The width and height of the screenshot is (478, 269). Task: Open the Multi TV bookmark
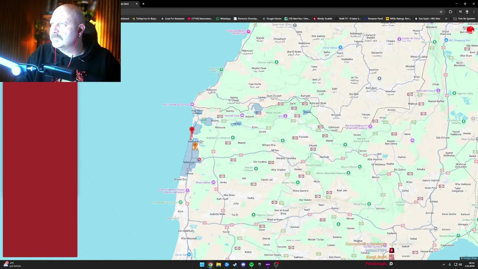(348, 19)
